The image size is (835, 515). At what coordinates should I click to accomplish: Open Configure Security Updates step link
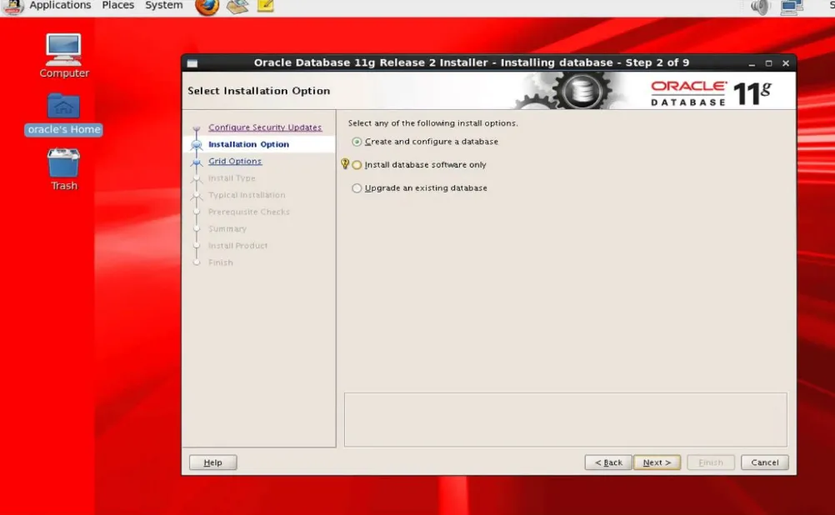(265, 127)
